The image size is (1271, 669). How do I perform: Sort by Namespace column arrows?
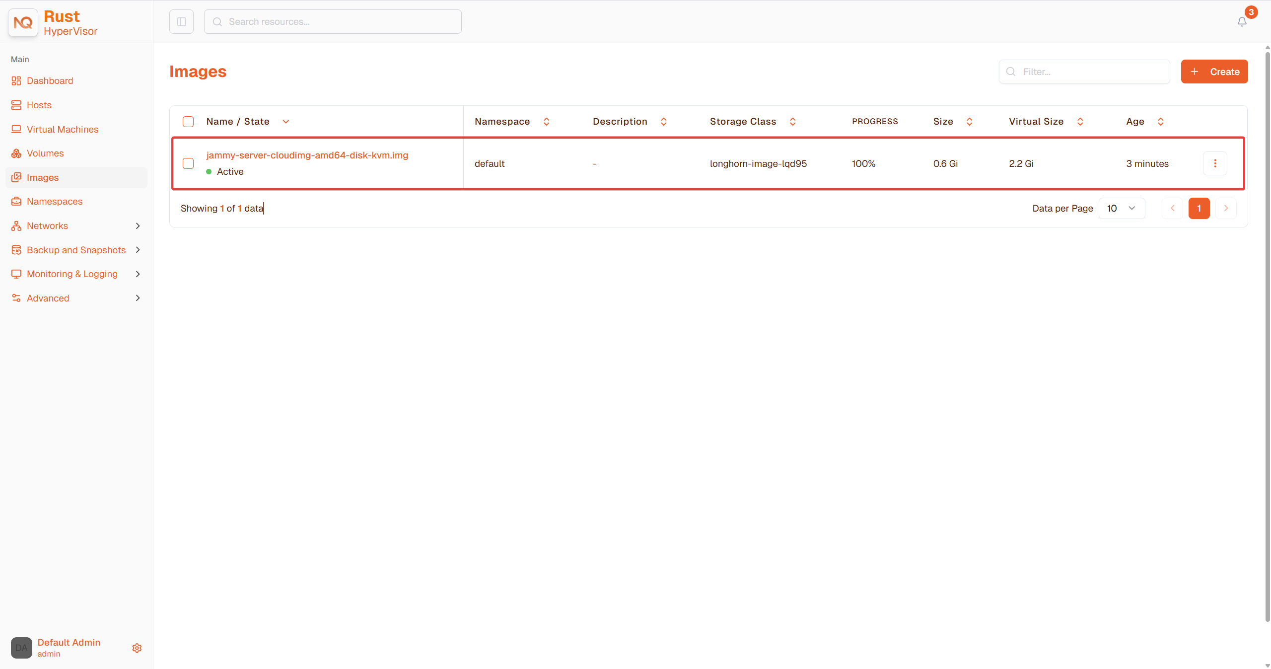coord(546,122)
